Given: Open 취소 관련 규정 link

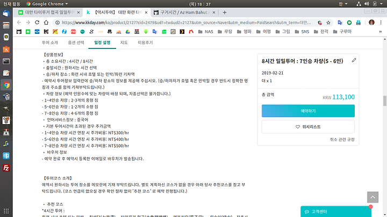Looking at the screenshot, I should tap(342, 139).
